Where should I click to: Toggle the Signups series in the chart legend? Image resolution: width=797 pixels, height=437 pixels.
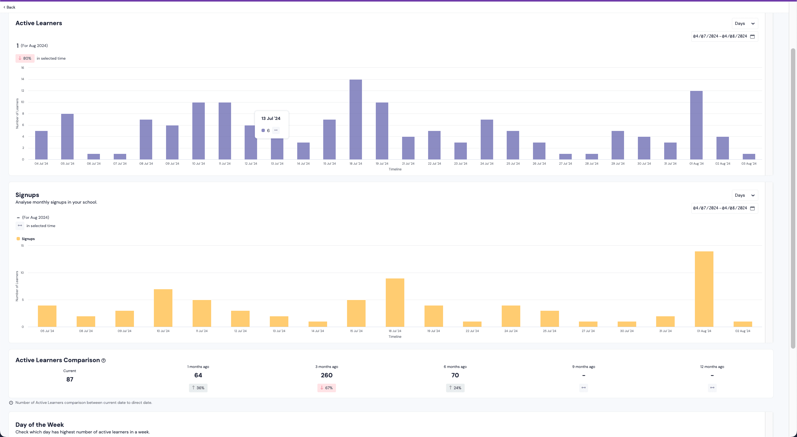coord(28,238)
